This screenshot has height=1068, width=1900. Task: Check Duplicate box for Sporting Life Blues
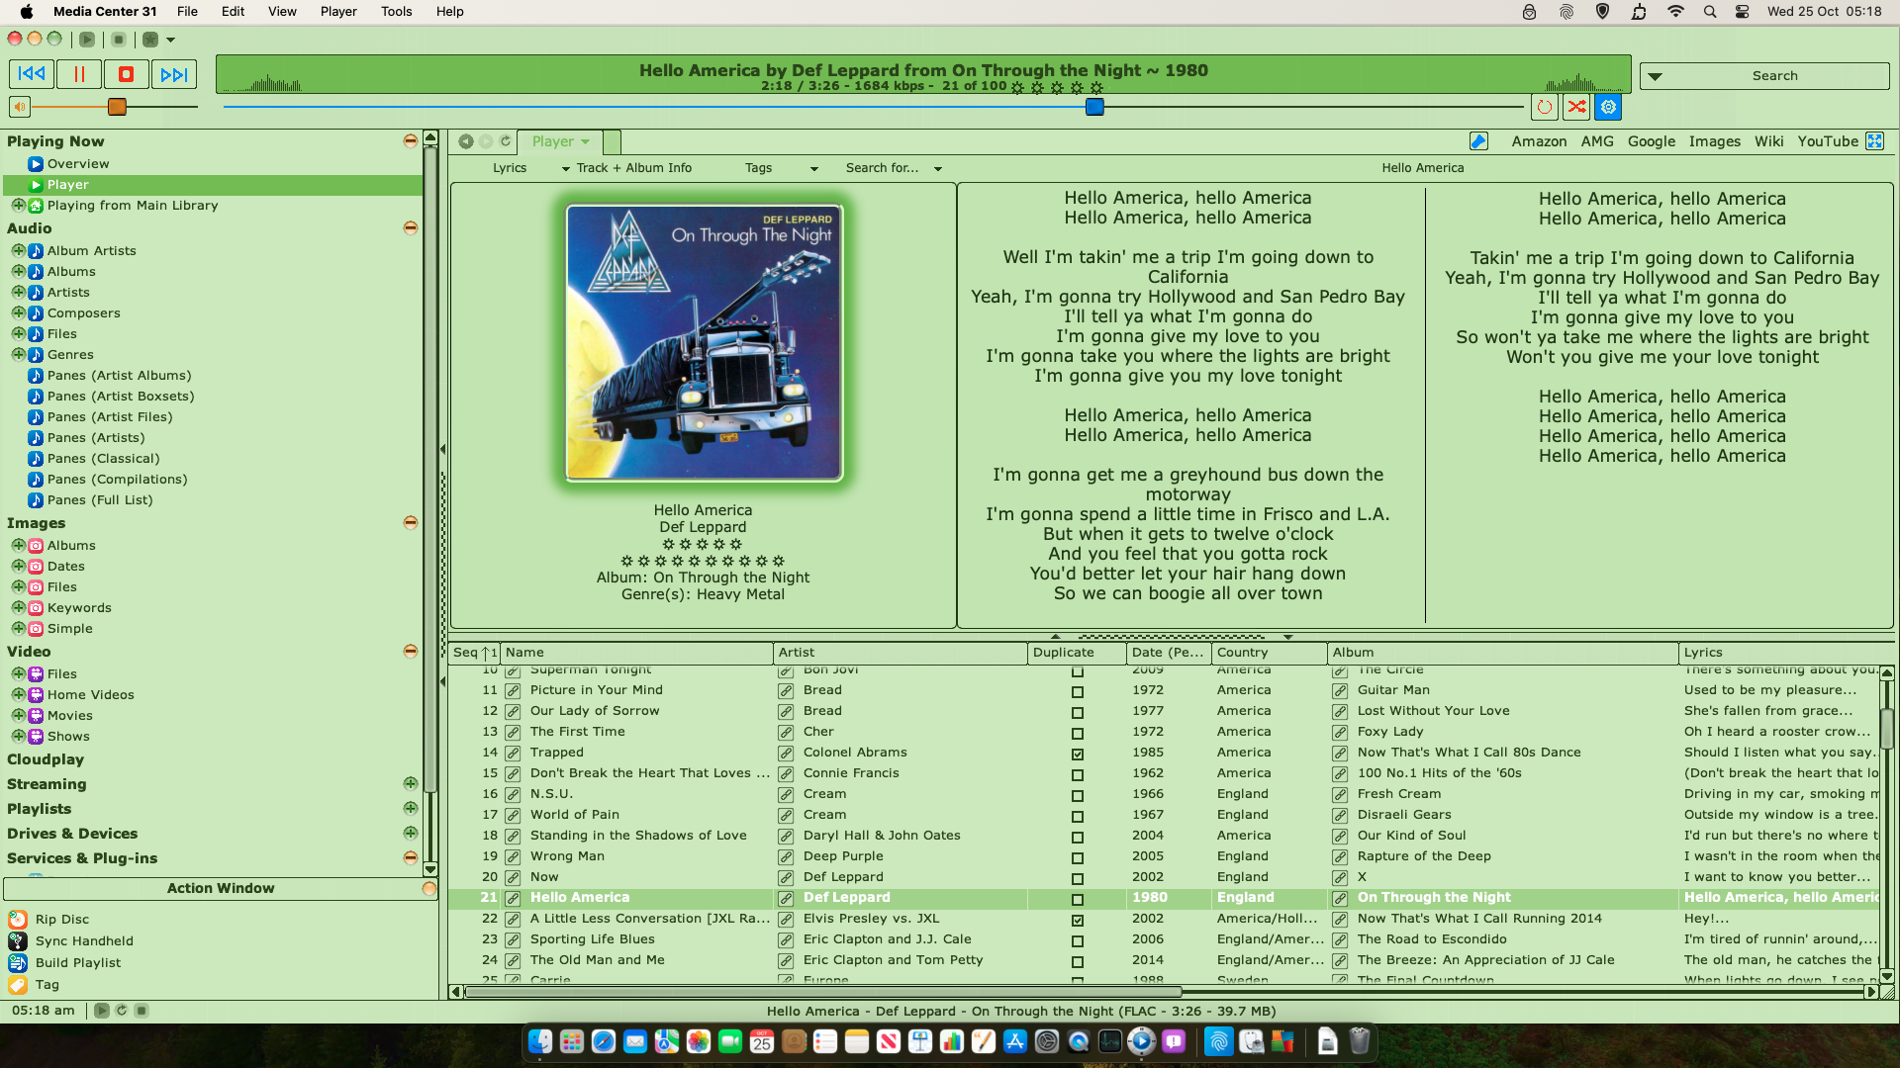click(x=1078, y=941)
